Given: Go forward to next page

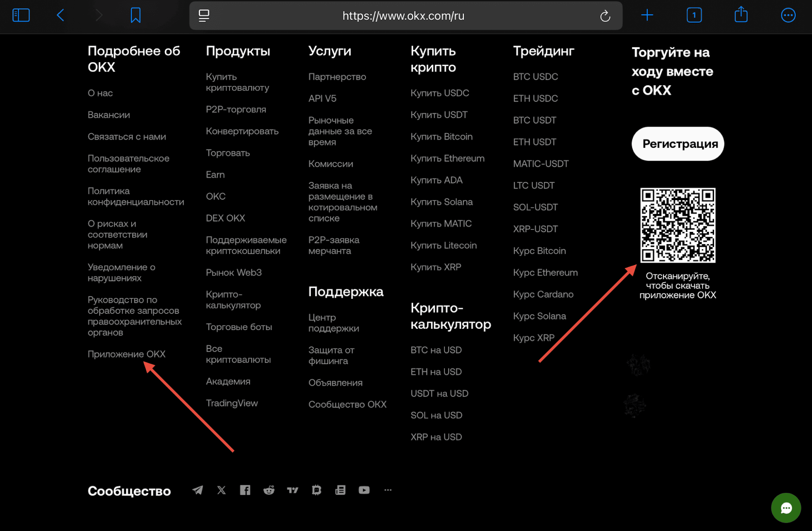Looking at the screenshot, I should (99, 15).
